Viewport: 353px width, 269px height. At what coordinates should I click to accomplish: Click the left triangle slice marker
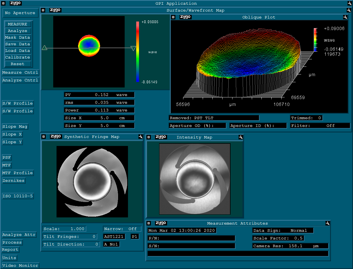click(44, 48)
